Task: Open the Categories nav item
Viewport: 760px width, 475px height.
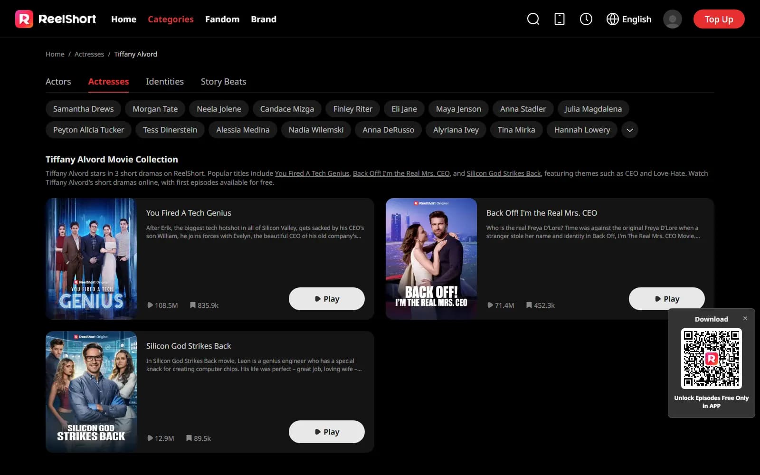Action: [171, 19]
